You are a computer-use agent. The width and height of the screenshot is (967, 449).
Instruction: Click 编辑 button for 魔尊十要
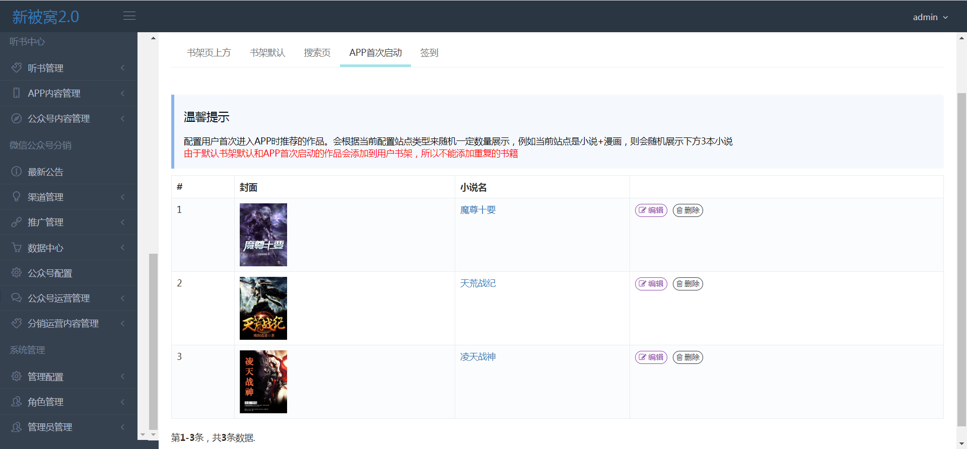pyautogui.click(x=651, y=210)
